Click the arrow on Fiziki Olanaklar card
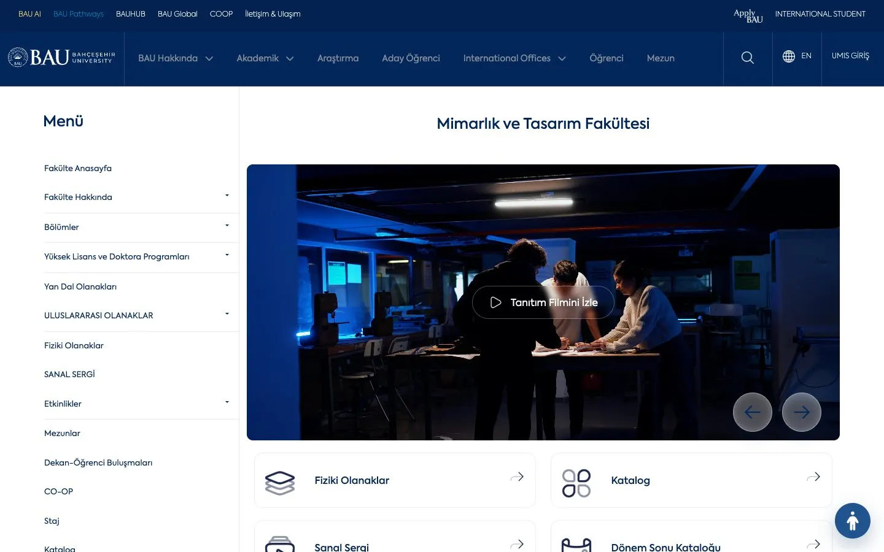Viewport: 884px width, 552px height. coord(517,477)
